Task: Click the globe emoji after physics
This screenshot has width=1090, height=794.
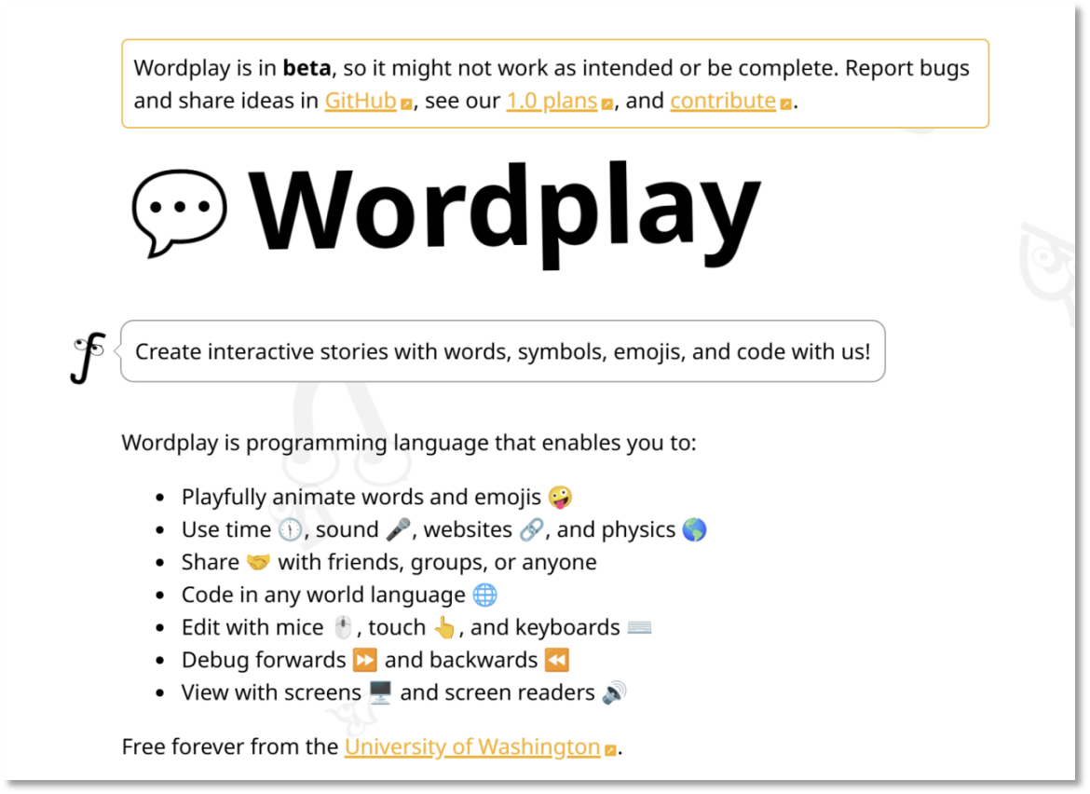Action: [x=694, y=529]
